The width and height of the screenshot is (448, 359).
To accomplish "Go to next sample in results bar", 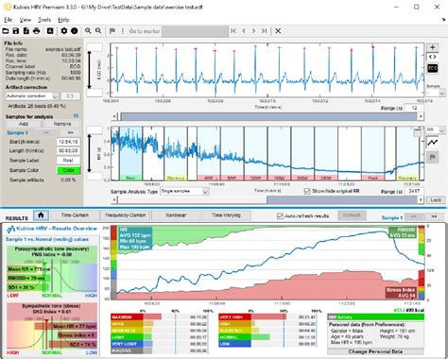I will (434, 216).
